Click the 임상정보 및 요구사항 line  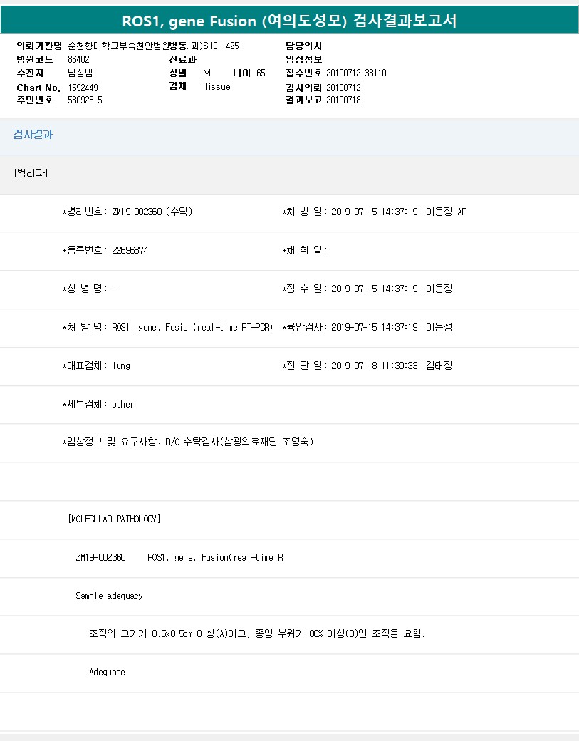click(189, 442)
